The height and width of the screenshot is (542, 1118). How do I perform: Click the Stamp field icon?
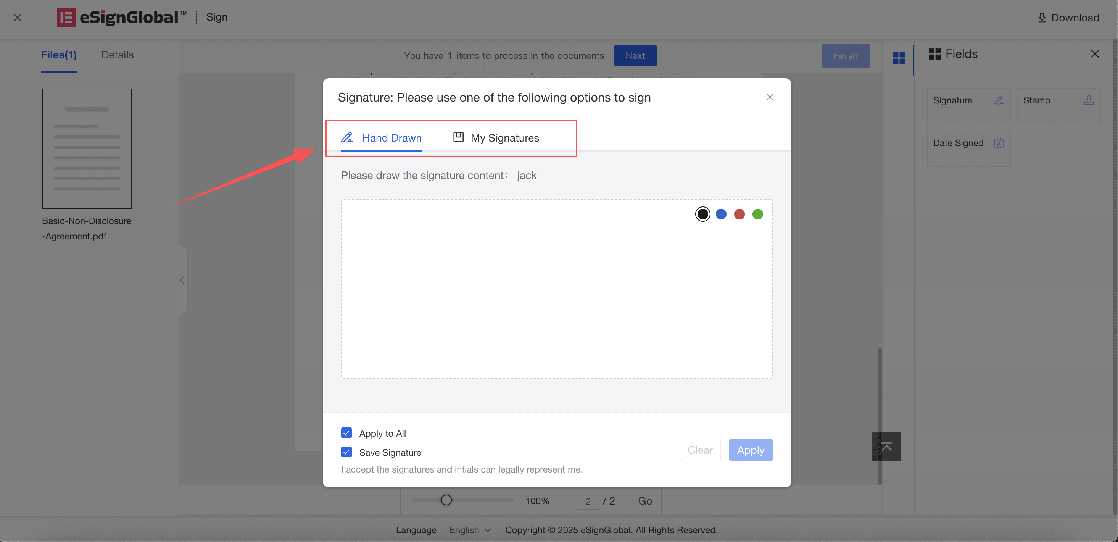1089,100
